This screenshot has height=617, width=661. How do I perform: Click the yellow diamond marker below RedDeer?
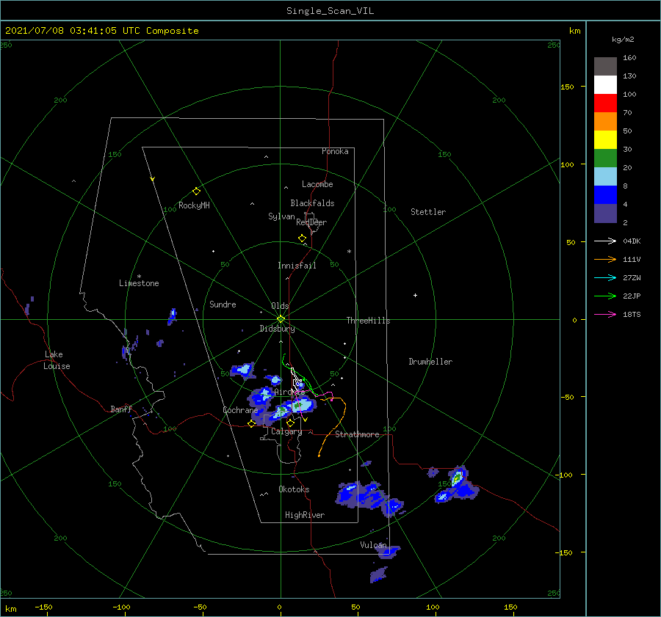coord(303,238)
